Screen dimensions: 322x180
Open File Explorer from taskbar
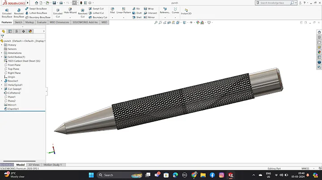point(203,175)
